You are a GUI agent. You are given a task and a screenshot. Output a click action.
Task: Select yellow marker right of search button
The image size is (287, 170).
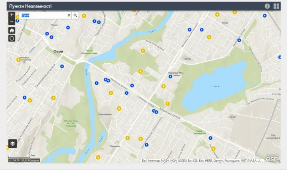click(84, 16)
